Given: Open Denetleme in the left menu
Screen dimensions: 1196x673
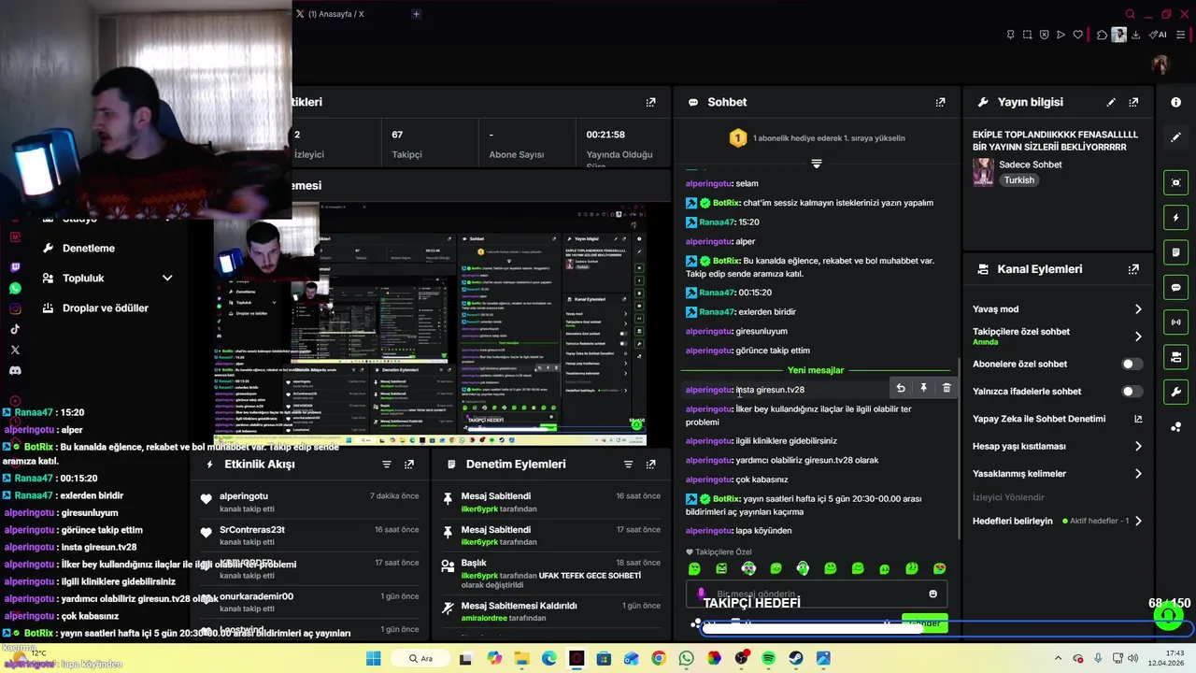Looking at the screenshot, I should [88, 248].
